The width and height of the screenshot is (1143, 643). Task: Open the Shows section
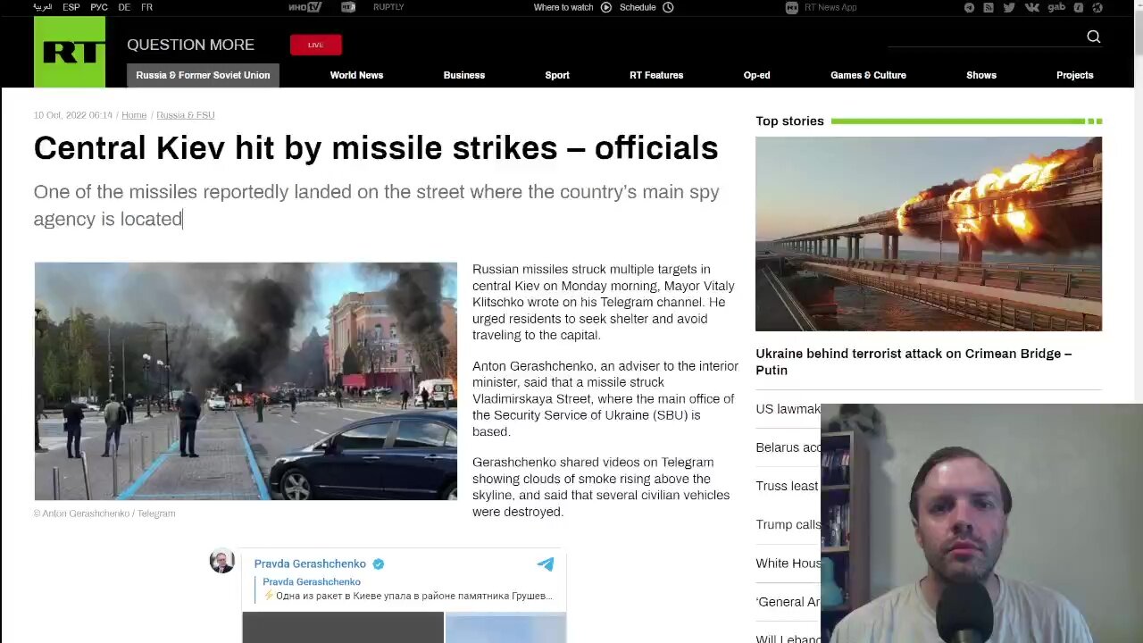tap(981, 75)
